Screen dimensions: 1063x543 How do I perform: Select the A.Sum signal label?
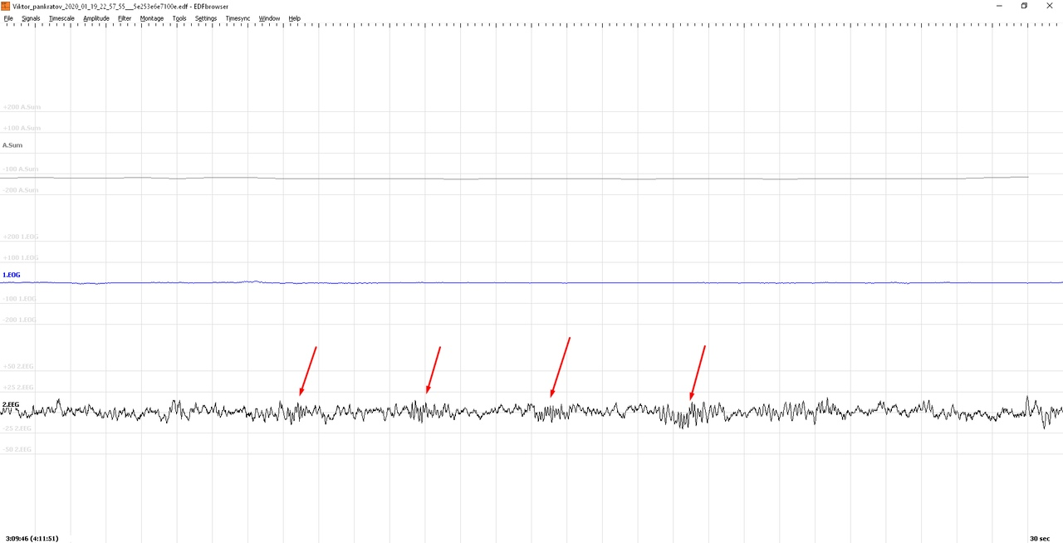[x=12, y=145]
